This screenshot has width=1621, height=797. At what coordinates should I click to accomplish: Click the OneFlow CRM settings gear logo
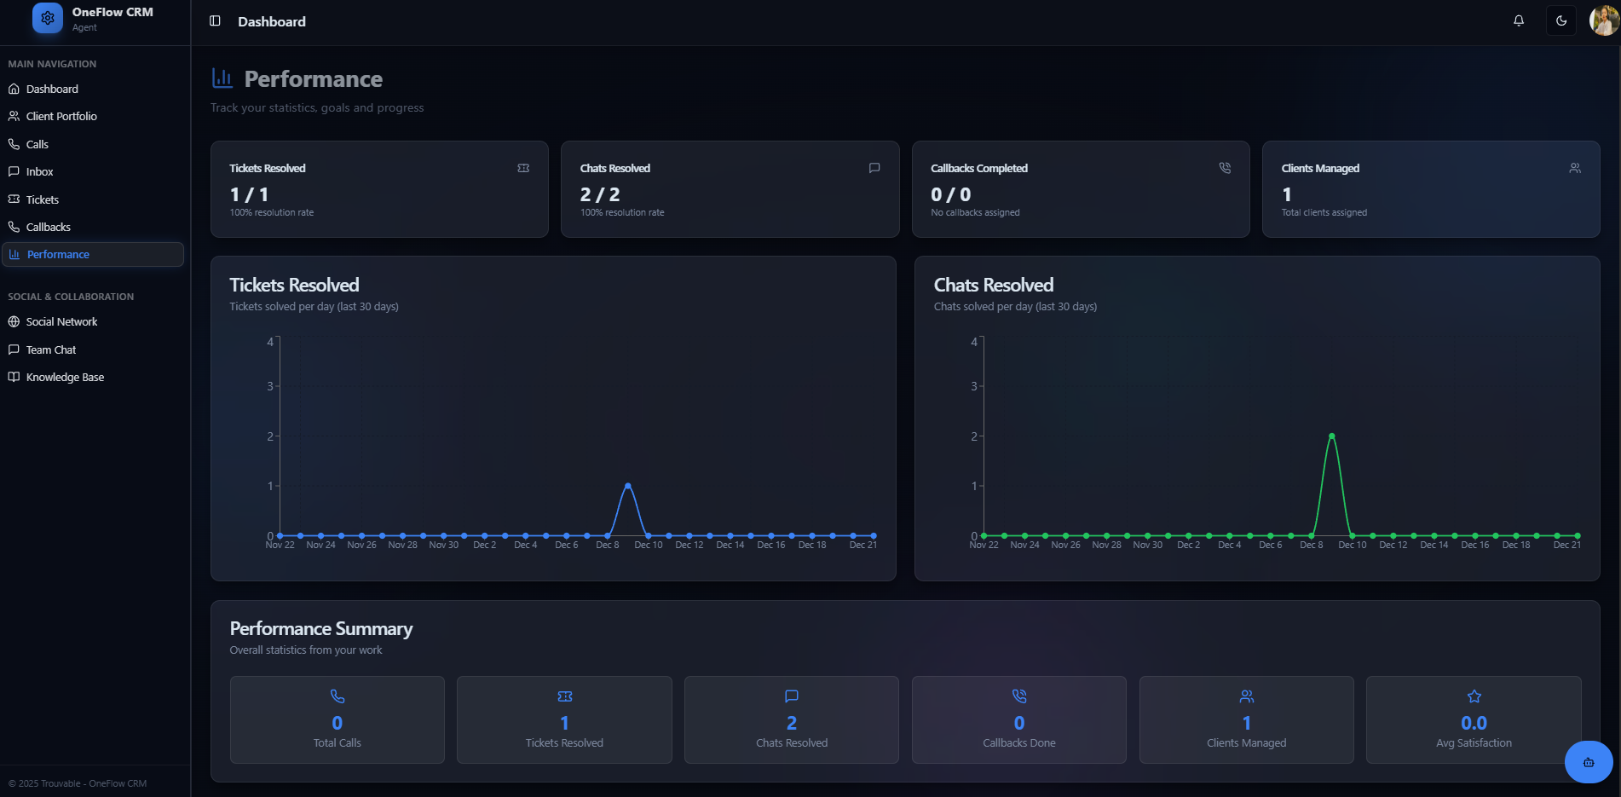coord(47,18)
